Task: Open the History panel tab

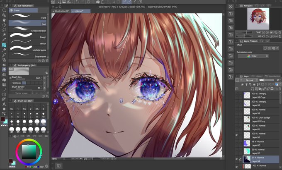Action: 257,76
